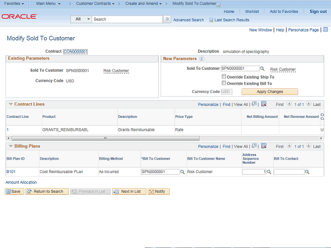Open Personalize Page link

click(x=304, y=30)
